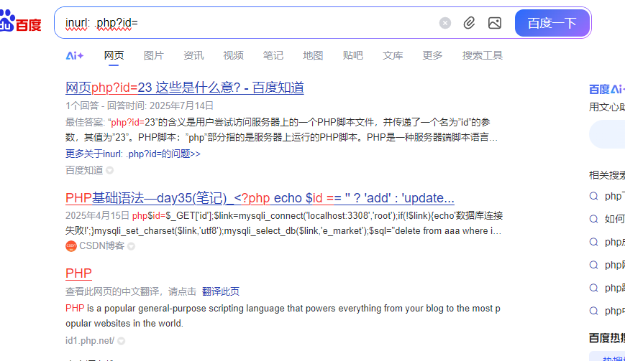Open the related search starting with 如何
Image resolution: width=625 pixels, height=361 pixels.
614,219
